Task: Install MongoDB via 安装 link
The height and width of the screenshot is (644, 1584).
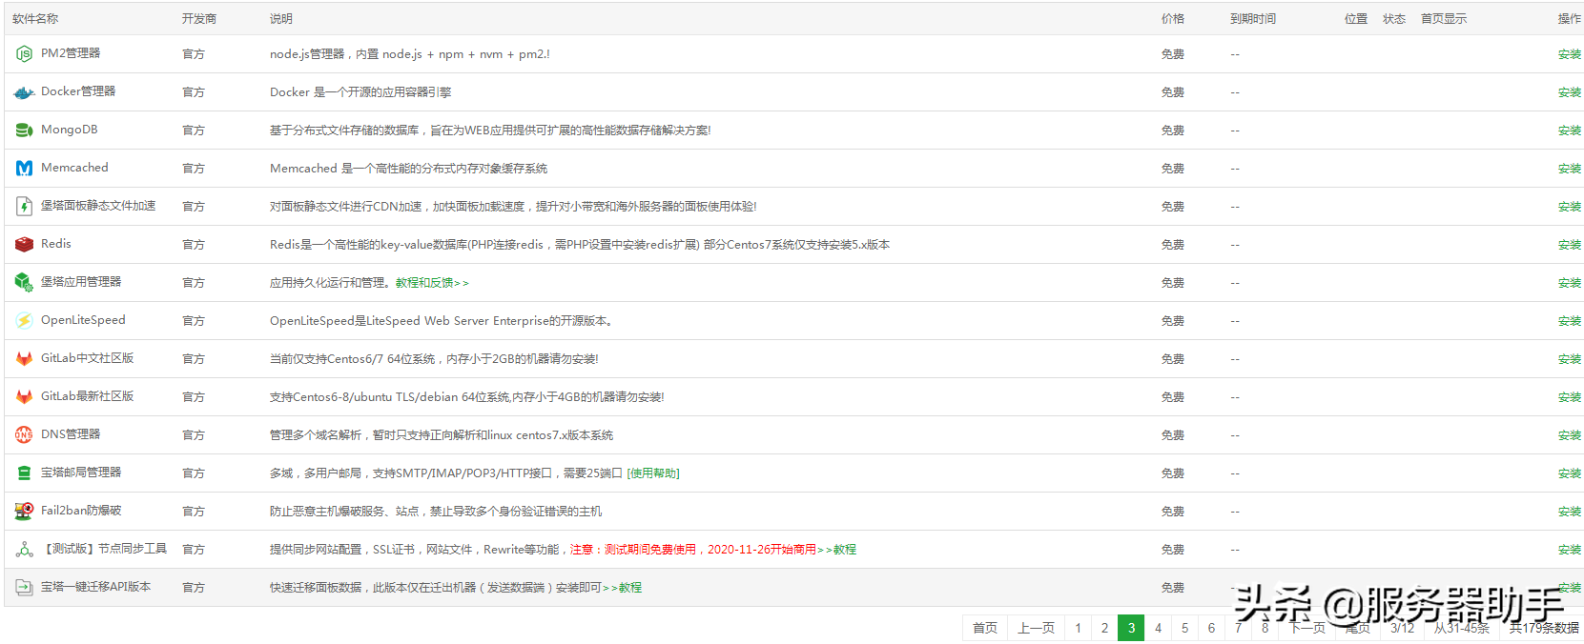Action: point(1569,131)
